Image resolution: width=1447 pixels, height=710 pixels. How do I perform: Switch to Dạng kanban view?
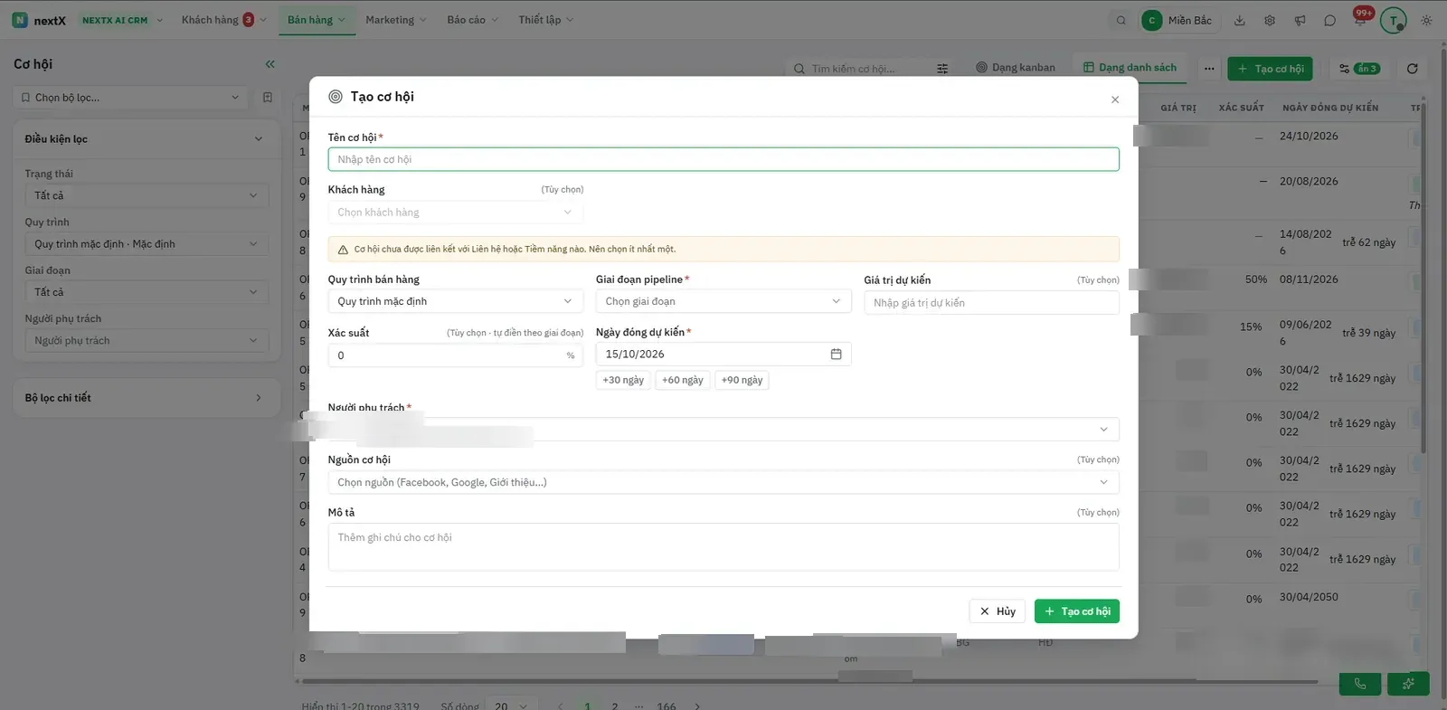click(x=1016, y=68)
